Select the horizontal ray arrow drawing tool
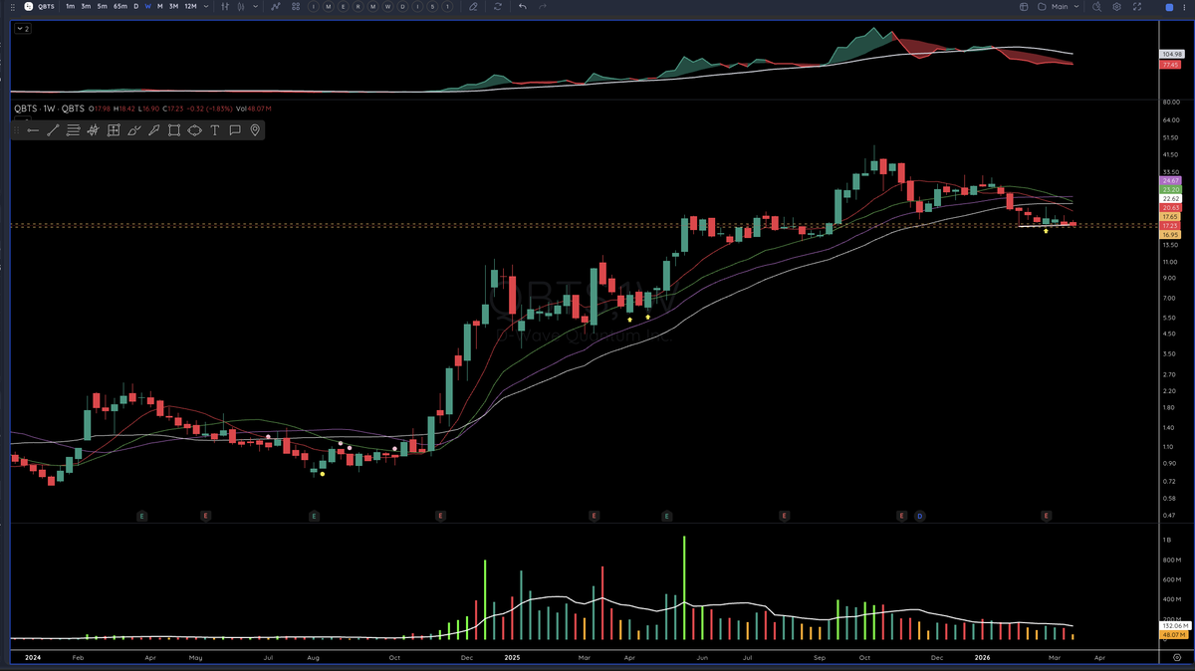Image resolution: width=1195 pixels, height=671 pixels. [33, 130]
